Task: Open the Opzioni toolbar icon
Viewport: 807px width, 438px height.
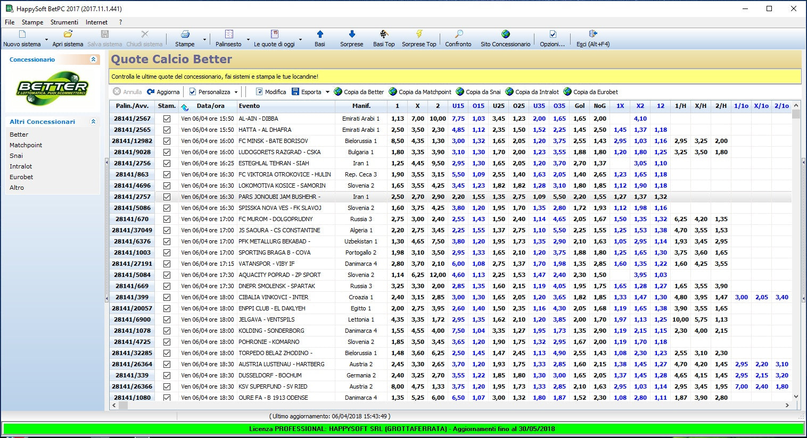Action: (x=553, y=34)
